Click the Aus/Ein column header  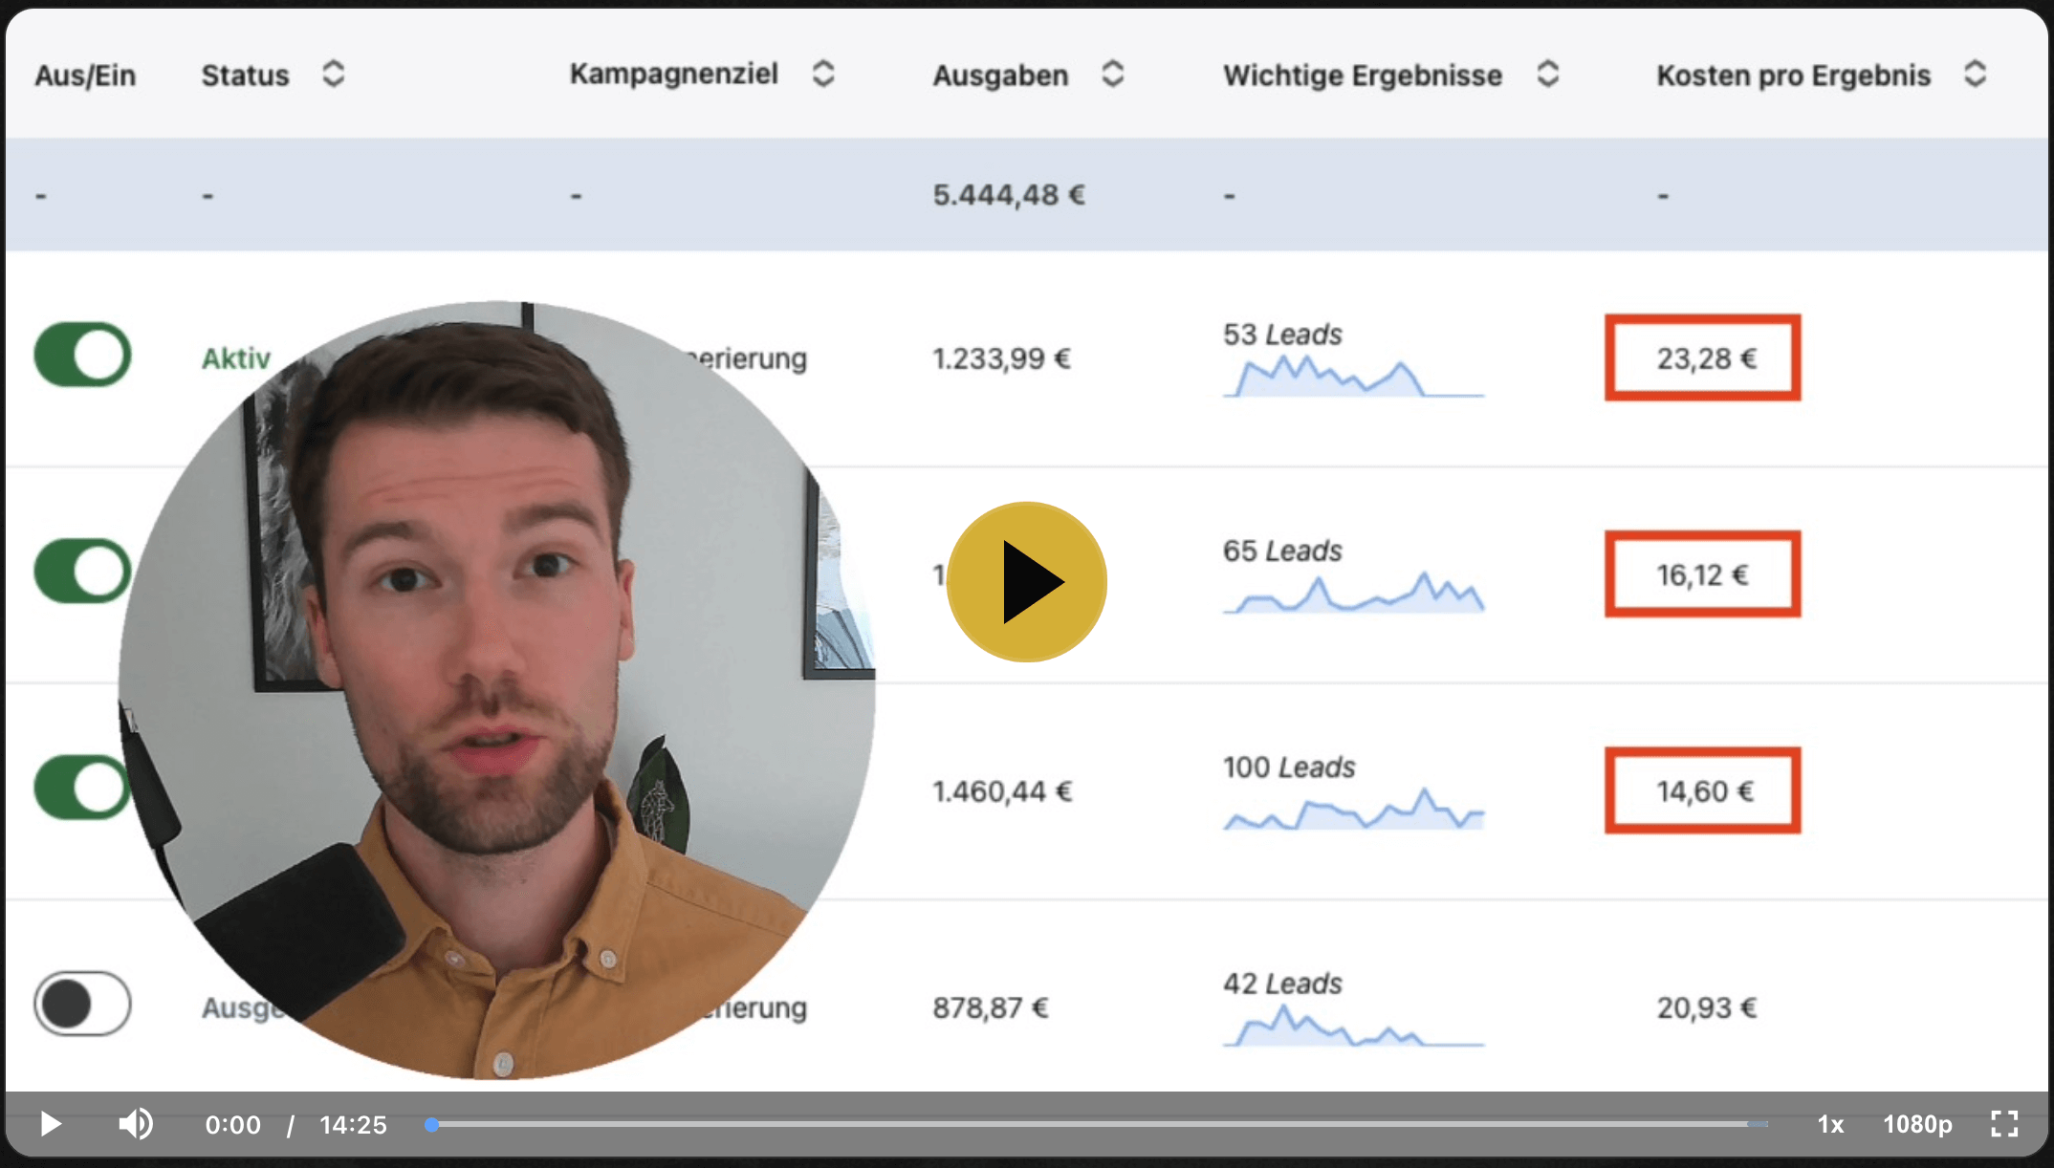coord(85,76)
